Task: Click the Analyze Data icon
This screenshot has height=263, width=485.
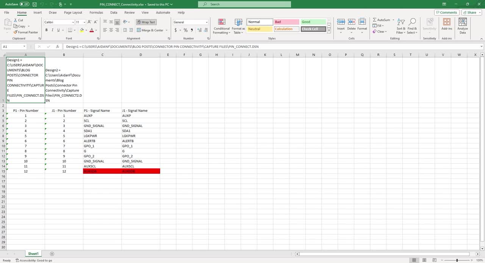Action: point(463,26)
